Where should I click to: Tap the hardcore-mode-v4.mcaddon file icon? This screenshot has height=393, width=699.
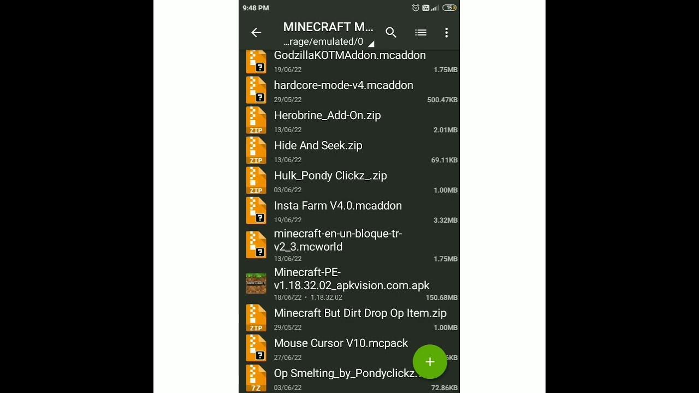pyautogui.click(x=256, y=90)
